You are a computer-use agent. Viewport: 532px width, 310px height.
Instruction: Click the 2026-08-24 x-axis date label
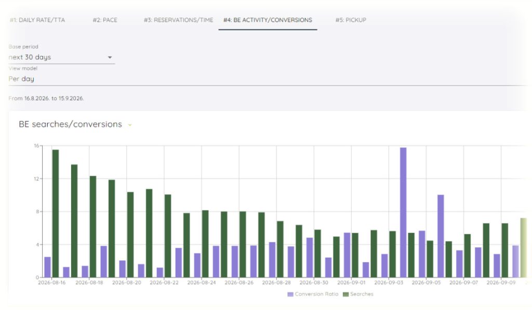pyautogui.click(x=202, y=283)
